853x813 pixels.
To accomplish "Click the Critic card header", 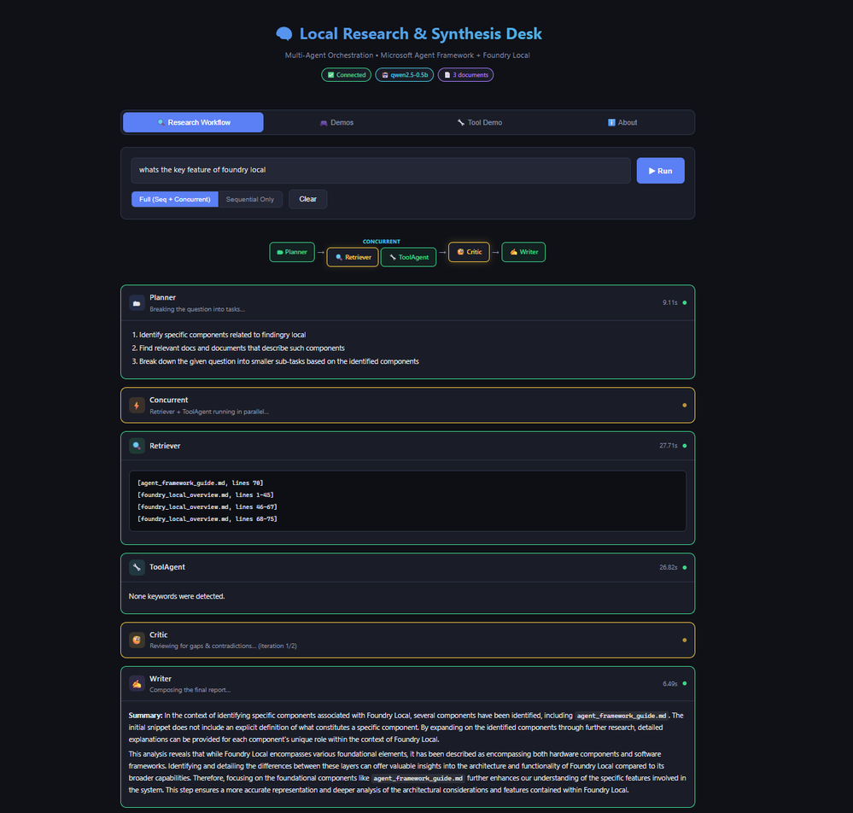I will (408, 640).
